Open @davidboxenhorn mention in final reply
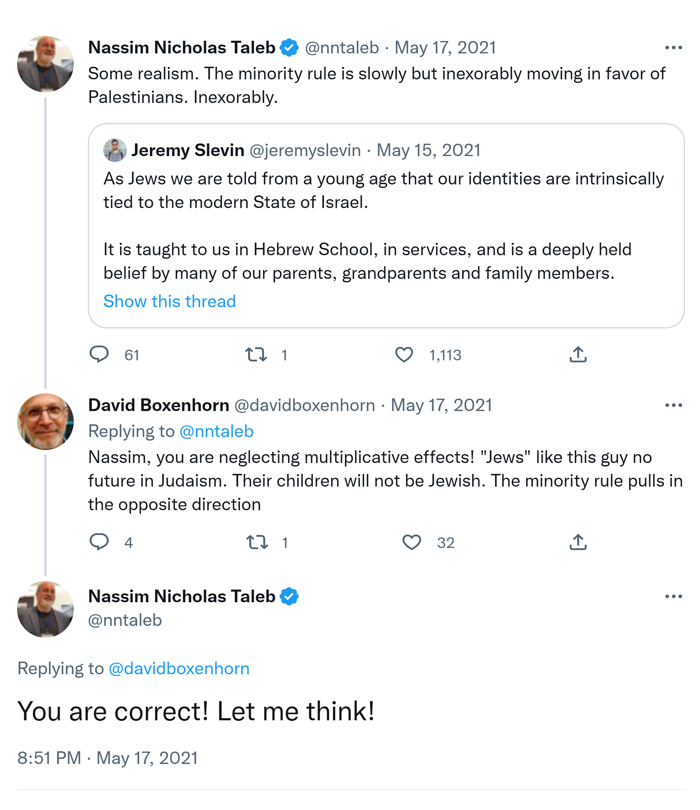 tap(179, 668)
